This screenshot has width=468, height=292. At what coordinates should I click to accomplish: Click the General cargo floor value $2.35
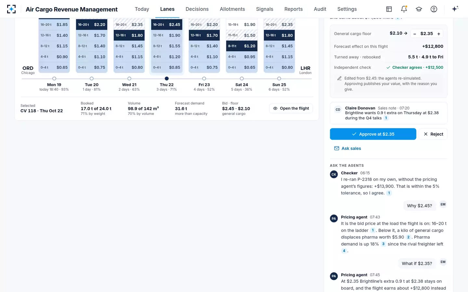[427, 34]
